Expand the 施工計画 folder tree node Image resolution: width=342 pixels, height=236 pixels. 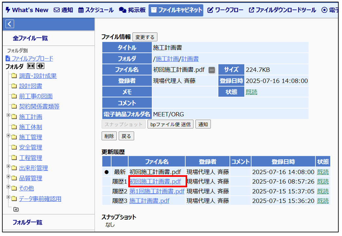[x=8, y=115]
